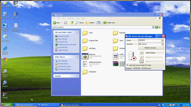Launch SnagIt 9 desktop icon

tap(5, 84)
